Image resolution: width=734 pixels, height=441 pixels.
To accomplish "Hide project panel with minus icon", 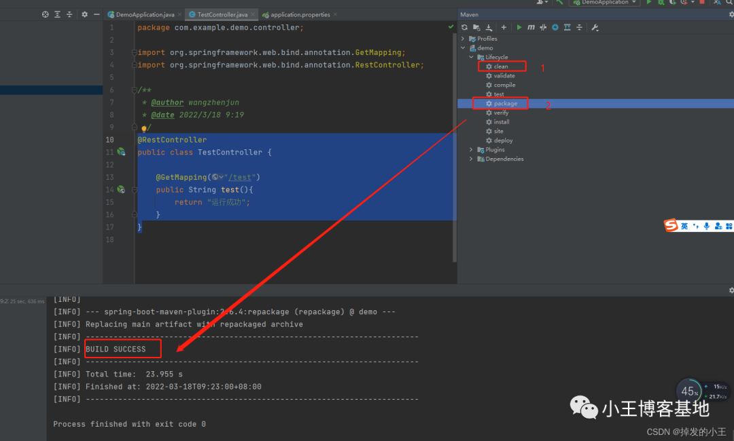I will (x=97, y=14).
